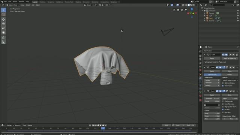Collapse the Subdivision modifier panel
The width and height of the screenshot is (240, 135).
205,67
